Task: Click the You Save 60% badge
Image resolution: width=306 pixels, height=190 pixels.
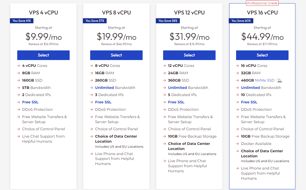Action: [x=241, y=21]
